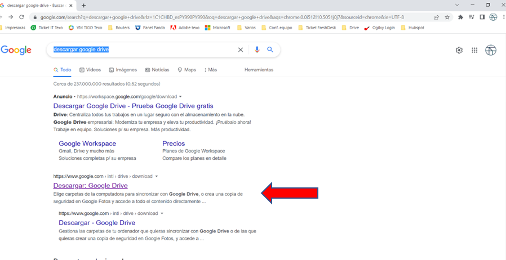This screenshot has width=506, height=260.
Task: Open the Hubspot bookmark folder
Action: coord(412,28)
